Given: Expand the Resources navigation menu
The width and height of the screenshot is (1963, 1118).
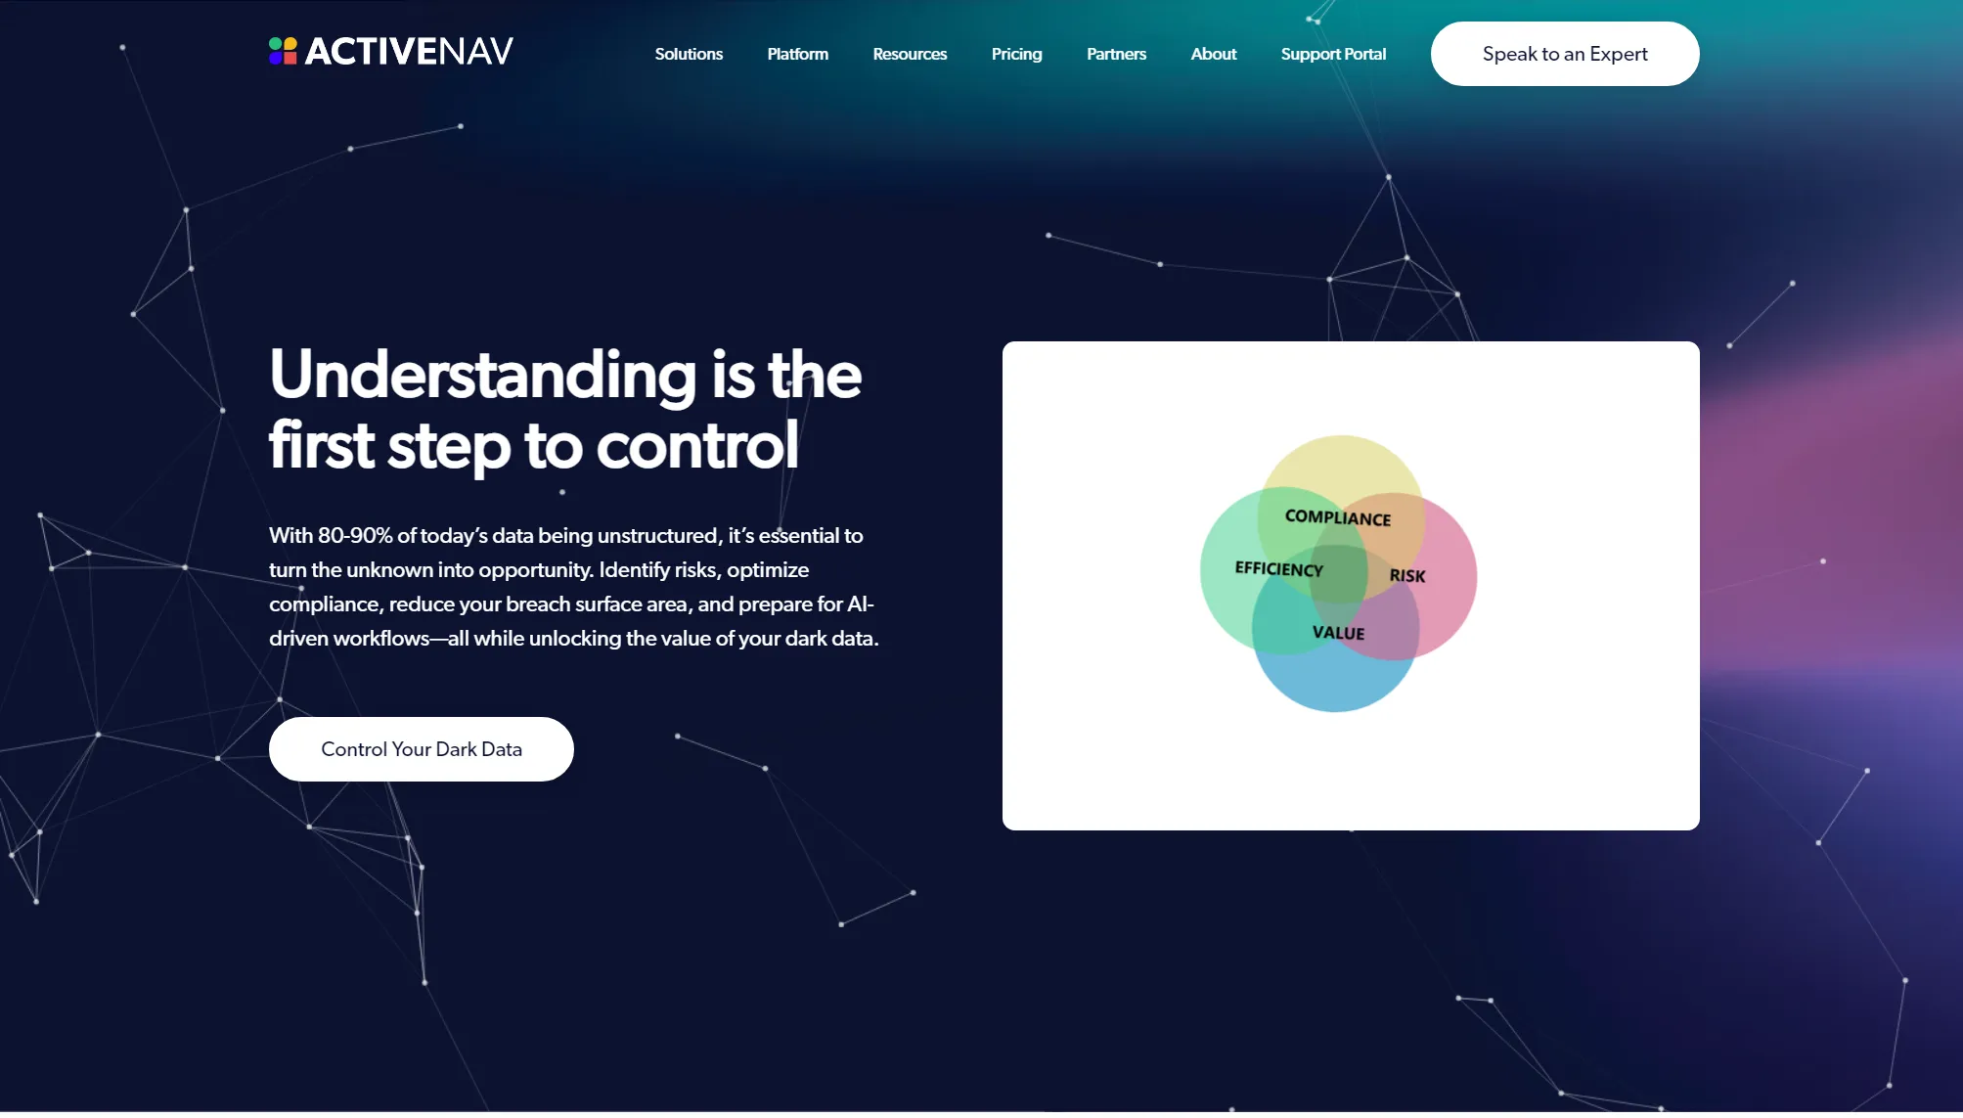Looking at the screenshot, I should coord(910,54).
